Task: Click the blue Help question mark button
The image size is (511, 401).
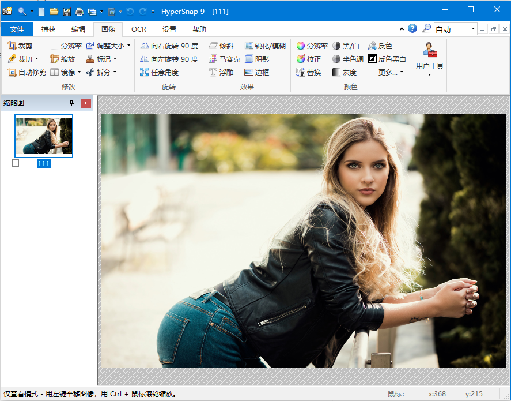Action: click(413, 28)
